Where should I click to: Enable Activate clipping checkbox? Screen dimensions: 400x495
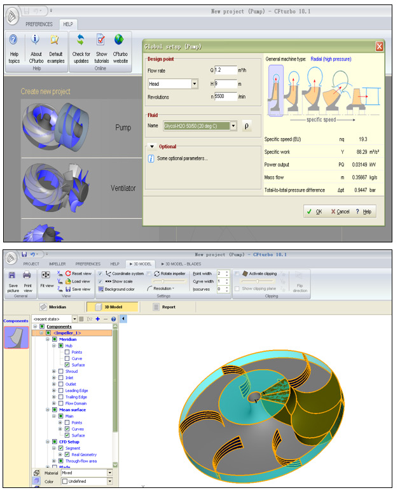click(x=237, y=274)
